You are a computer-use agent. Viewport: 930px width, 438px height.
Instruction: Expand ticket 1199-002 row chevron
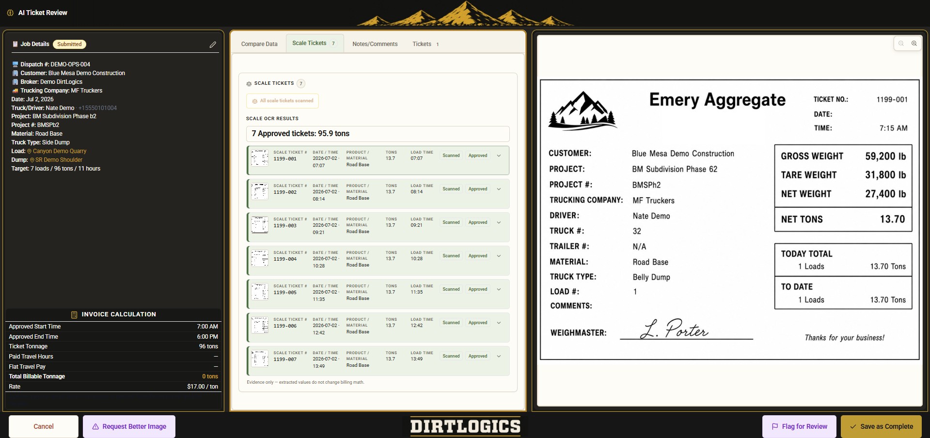tap(499, 189)
